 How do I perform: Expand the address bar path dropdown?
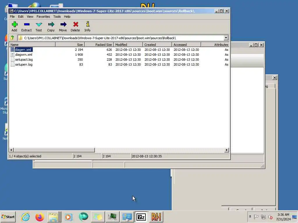click(226, 38)
